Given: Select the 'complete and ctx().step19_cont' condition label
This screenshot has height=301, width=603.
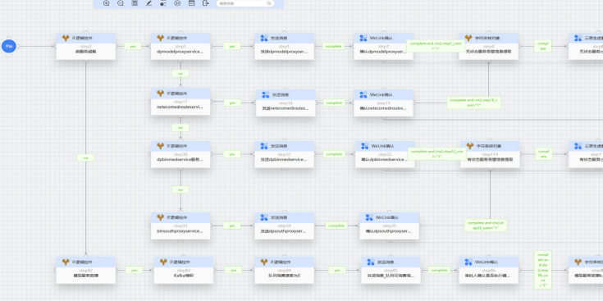Looking at the screenshot, I should click(474, 103).
